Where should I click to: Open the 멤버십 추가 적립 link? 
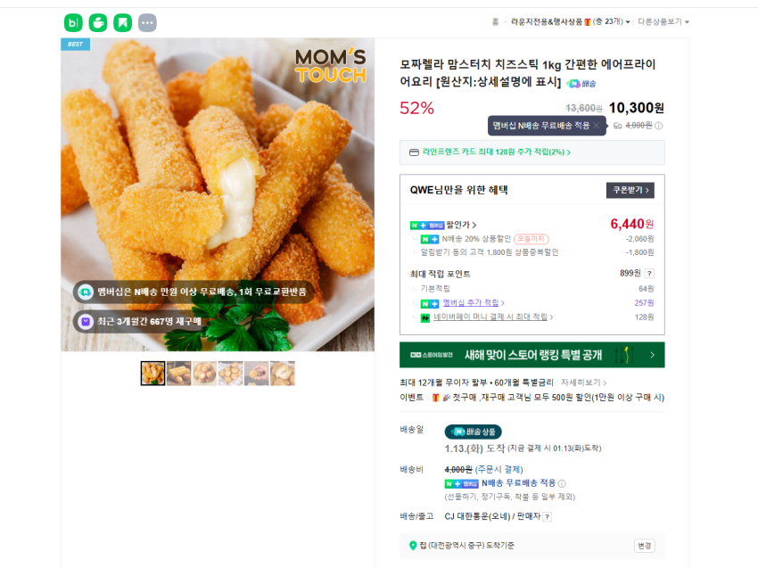tap(474, 302)
